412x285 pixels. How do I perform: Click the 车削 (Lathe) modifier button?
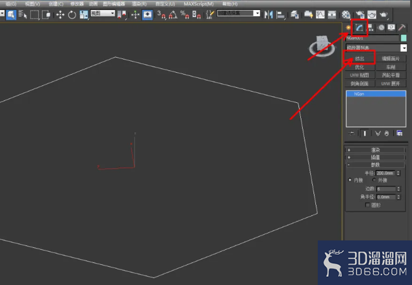pos(391,67)
